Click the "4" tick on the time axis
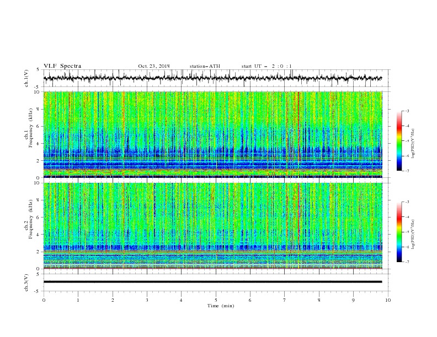The height and width of the screenshot is (337, 437). 182,300
